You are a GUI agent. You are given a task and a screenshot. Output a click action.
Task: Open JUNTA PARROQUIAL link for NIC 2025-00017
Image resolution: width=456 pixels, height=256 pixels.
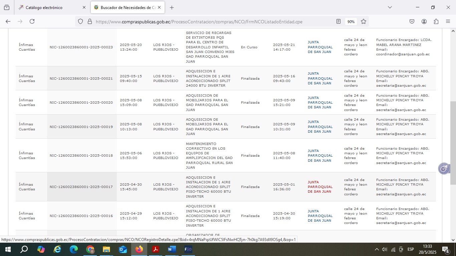(320, 187)
